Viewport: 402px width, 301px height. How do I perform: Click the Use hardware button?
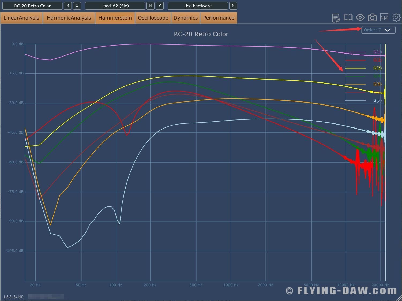pos(198,6)
